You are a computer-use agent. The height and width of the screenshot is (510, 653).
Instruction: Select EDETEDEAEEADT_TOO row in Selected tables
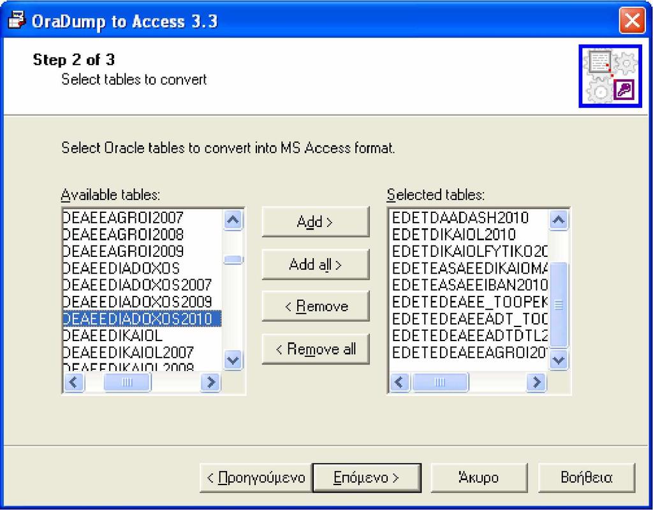469,319
